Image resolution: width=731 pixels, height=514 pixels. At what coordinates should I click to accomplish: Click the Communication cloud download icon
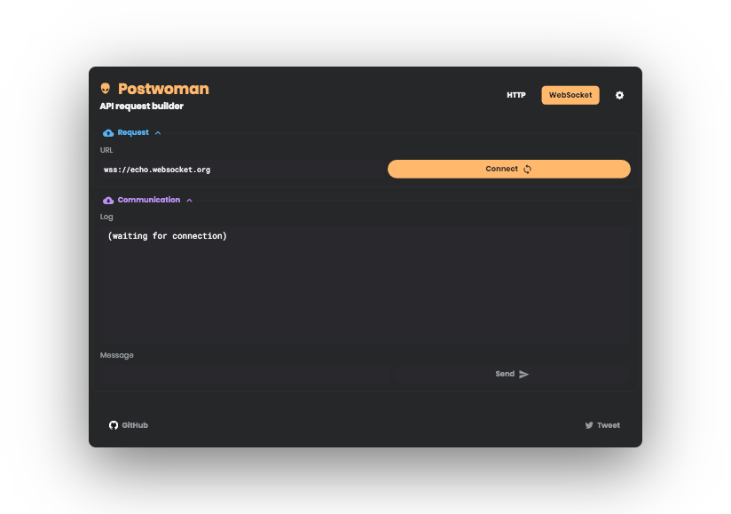[x=108, y=200]
